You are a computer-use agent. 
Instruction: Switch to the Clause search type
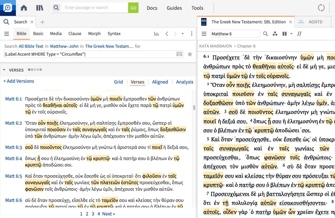(x=75, y=34)
